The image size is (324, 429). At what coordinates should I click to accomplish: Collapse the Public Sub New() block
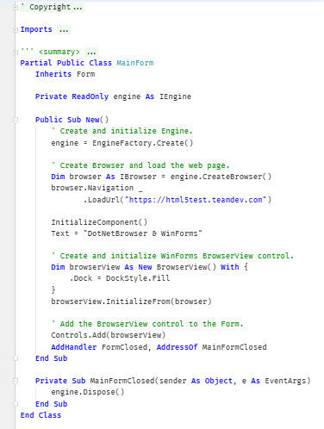16,120
